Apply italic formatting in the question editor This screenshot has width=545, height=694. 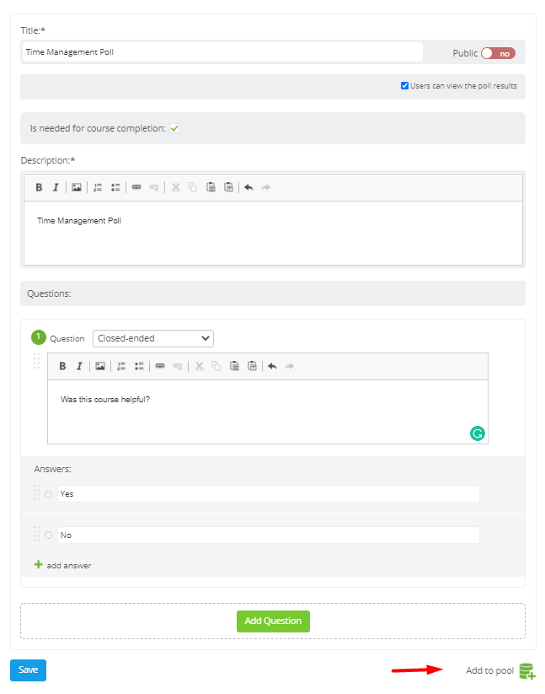pyautogui.click(x=79, y=366)
